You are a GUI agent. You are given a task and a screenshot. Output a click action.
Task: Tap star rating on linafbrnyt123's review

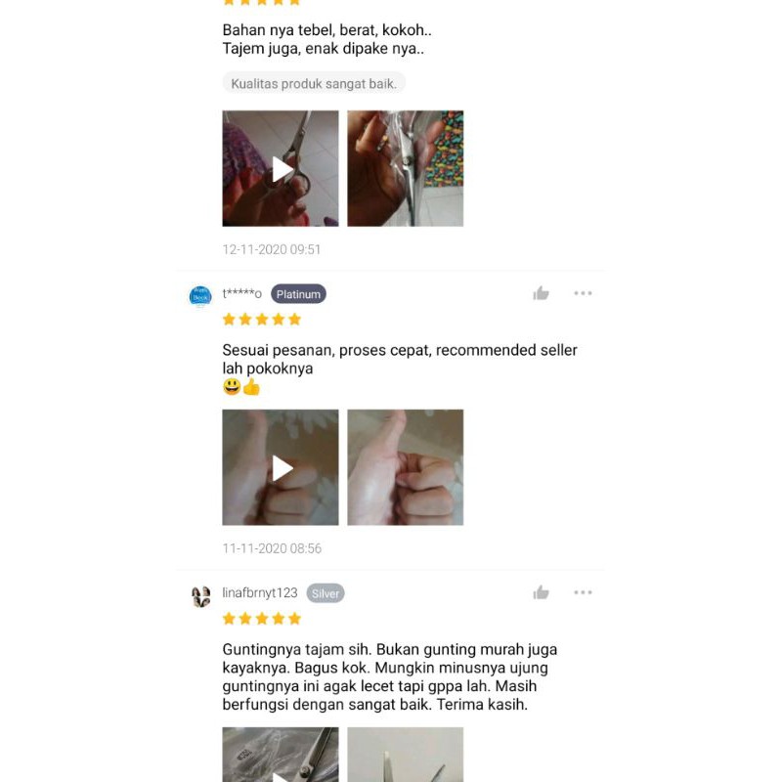(x=262, y=619)
